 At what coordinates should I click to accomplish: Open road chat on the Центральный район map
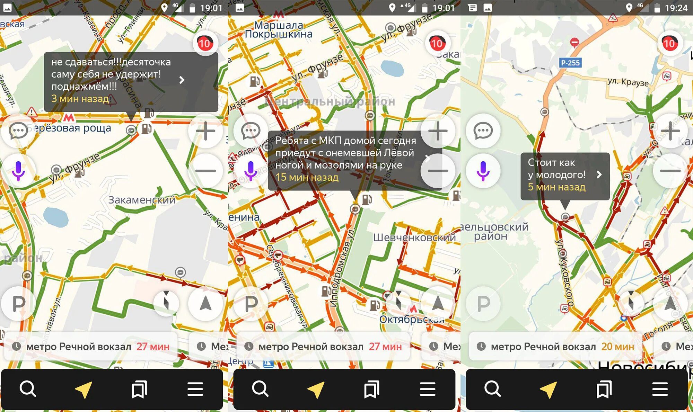[251, 131]
